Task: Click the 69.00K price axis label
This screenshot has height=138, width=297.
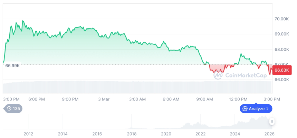Action: click(282, 34)
